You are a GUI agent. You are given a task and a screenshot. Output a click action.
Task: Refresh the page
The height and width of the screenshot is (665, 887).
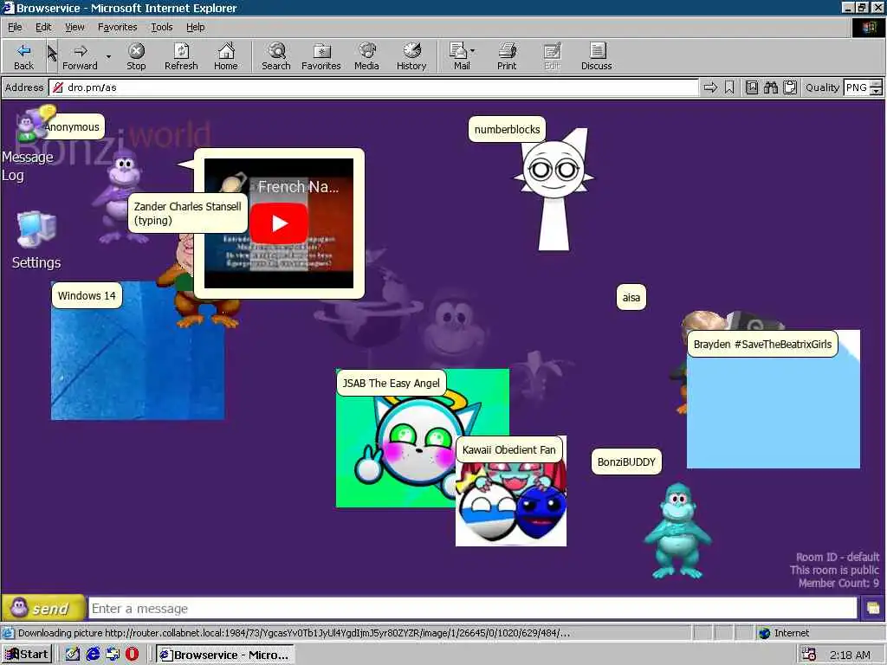point(181,56)
